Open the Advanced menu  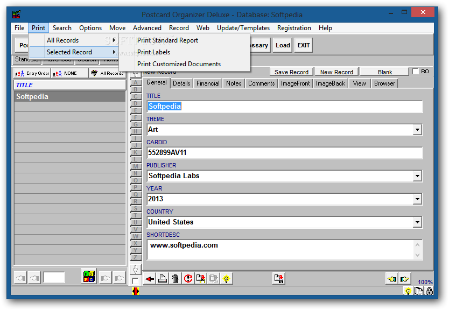tap(147, 28)
